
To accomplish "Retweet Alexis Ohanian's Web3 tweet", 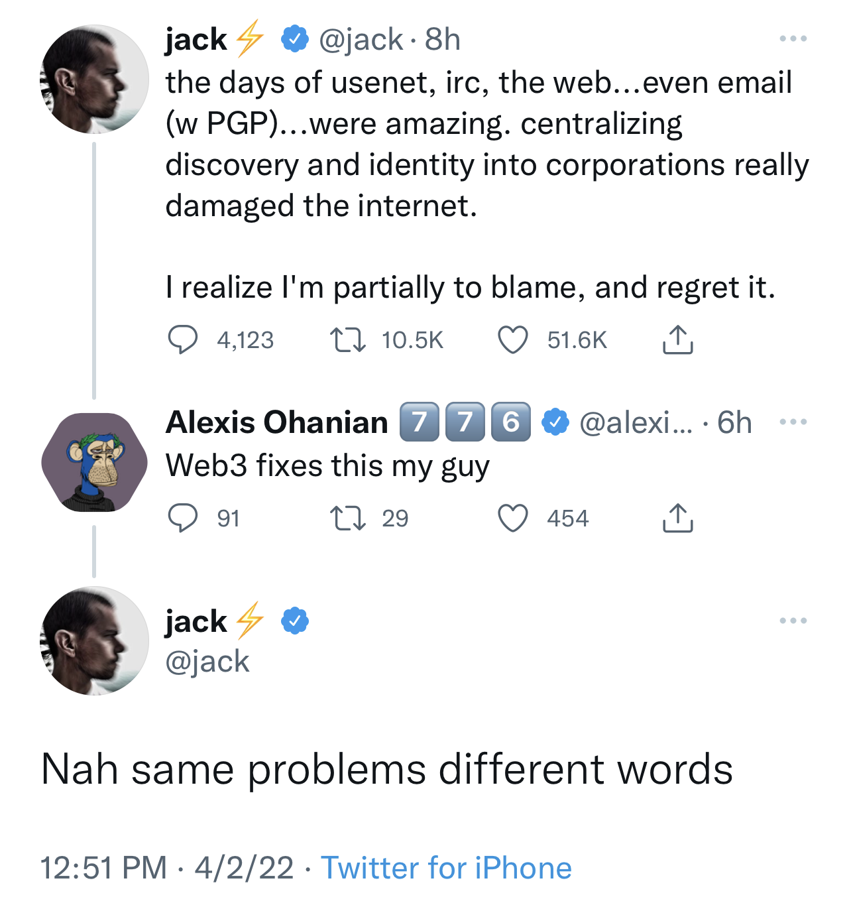I will (x=348, y=518).
